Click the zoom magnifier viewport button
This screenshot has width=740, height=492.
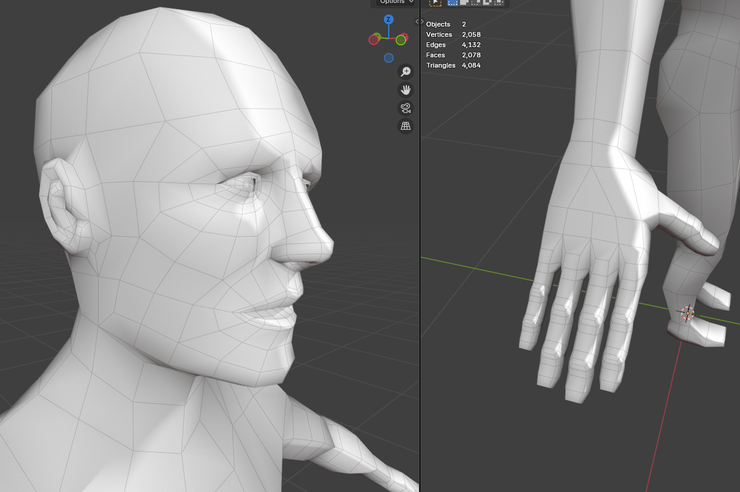click(406, 72)
